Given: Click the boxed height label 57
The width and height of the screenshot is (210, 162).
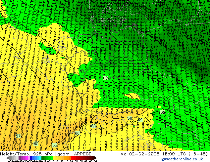Looking at the screenshot, I should (18, 136).
